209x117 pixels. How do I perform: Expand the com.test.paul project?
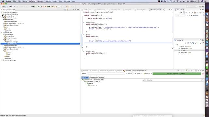click(x=2, y=32)
